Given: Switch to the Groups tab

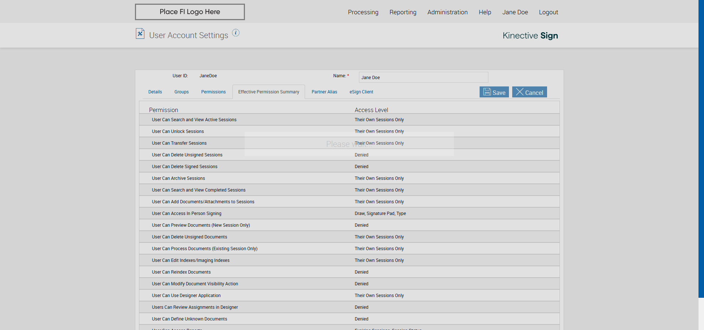Looking at the screenshot, I should point(181,92).
